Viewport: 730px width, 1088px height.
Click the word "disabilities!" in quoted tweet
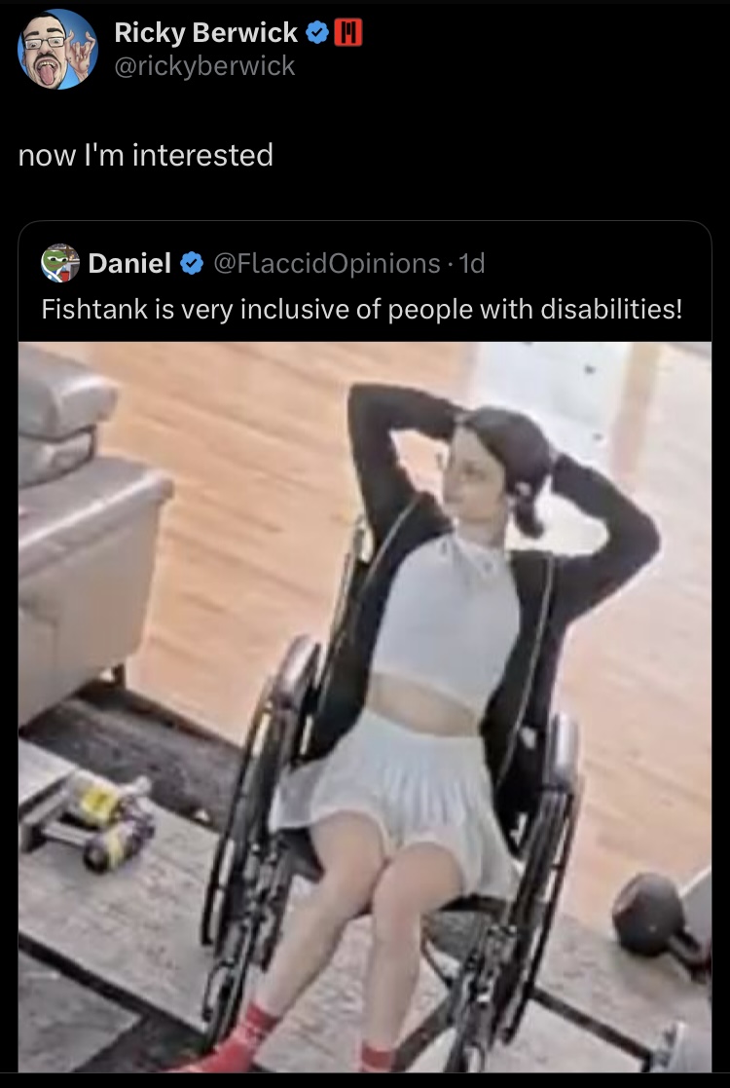(x=611, y=309)
